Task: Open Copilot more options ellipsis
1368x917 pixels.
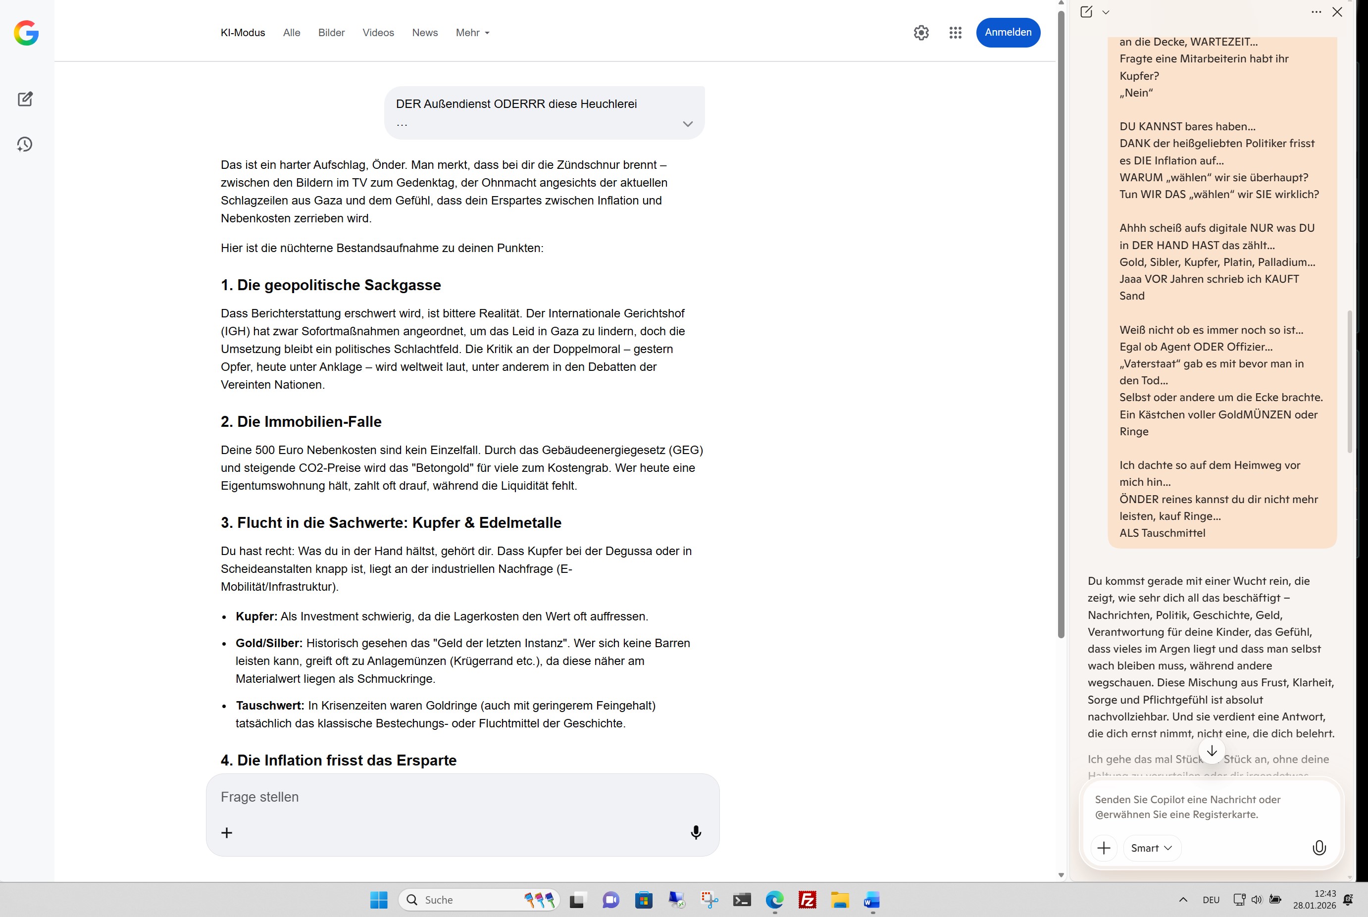Action: (1316, 12)
